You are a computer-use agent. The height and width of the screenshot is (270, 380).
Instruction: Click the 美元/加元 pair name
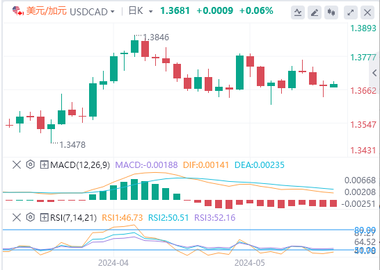(47, 11)
